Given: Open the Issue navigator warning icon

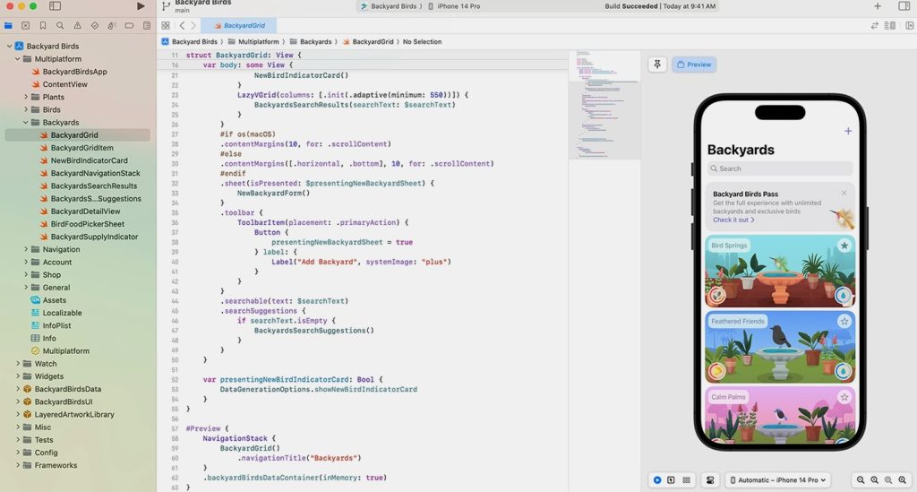Looking at the screenshot, I should [77, 26].
